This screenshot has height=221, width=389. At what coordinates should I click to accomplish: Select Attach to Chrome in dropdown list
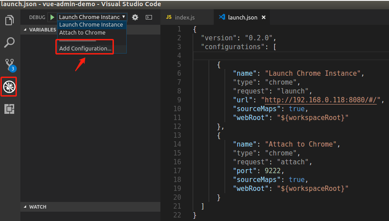92,33
